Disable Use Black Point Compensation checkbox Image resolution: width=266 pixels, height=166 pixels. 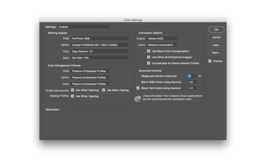pyautogui.click(x=149, y=51)
